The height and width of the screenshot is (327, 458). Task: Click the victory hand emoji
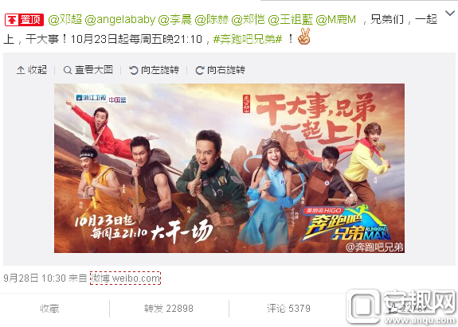coord(303,37)
